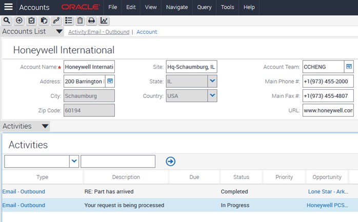Viewport: 358px width, 222px height.
Task: Open the Lone Star - Ark... opportunity link
Action: point(328,191)
